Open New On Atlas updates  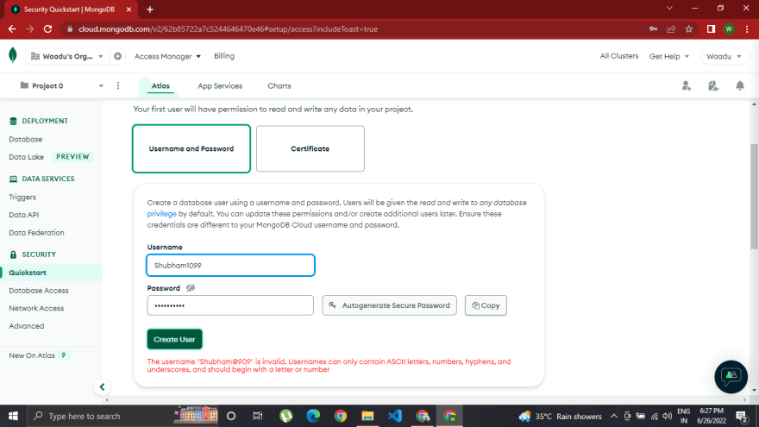point(32,355)
